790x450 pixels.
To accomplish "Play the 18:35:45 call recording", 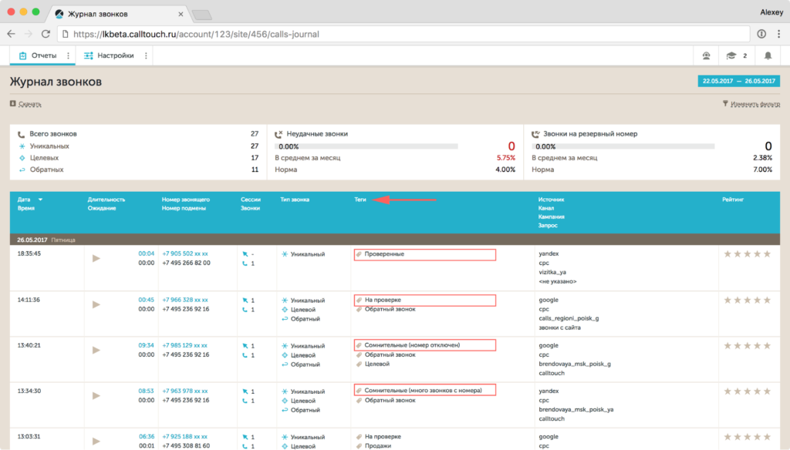I will (x=96, y=258).
